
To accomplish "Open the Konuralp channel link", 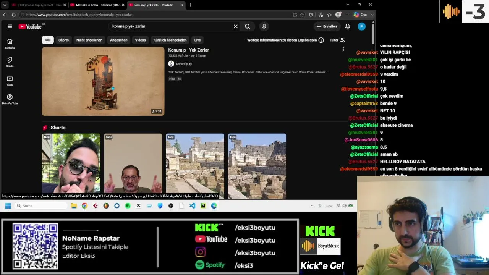I will 182,64.
